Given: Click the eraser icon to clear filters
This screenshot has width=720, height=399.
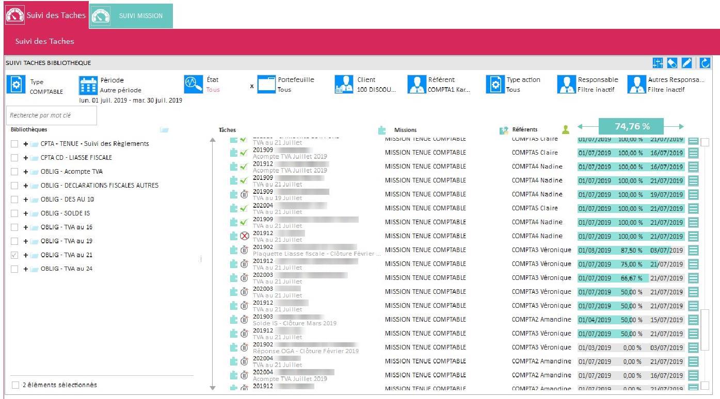Looking at the screenshot, I should tap(672, 63).
